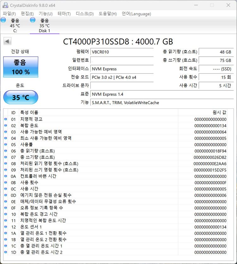Click total host reads value 48 GB
Viewport: 237px width, 264px height.
[216, 52]
